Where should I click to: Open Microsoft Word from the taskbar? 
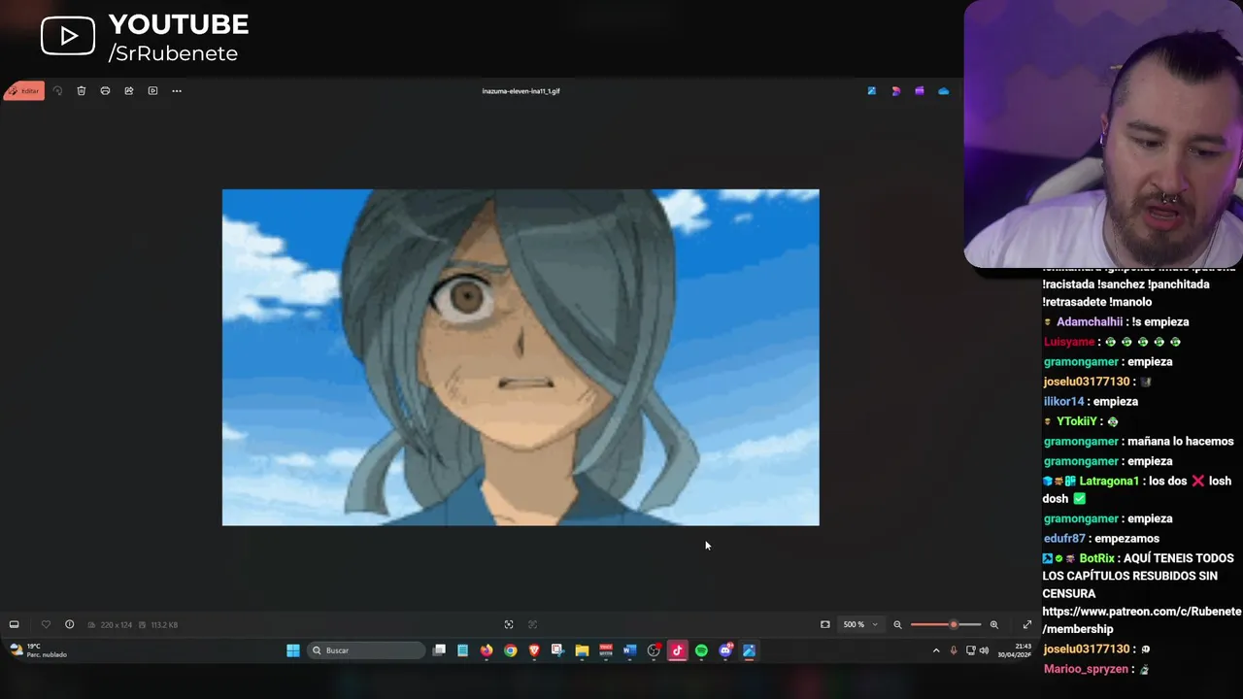pos(629,650)
